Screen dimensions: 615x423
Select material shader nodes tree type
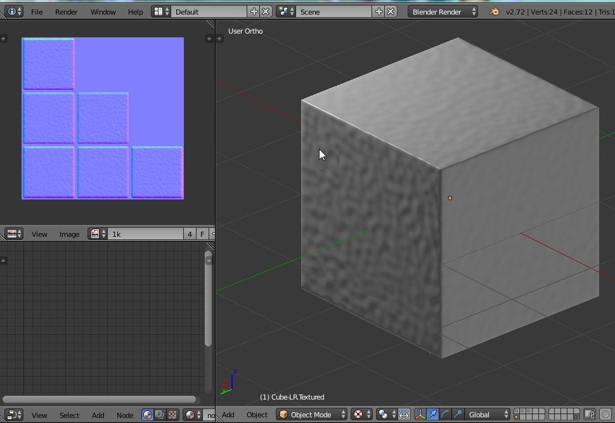click(148, 415)
